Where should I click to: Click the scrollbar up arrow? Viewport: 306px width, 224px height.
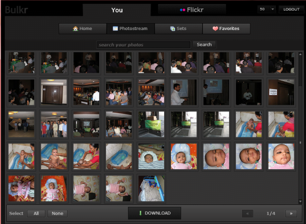300,54
